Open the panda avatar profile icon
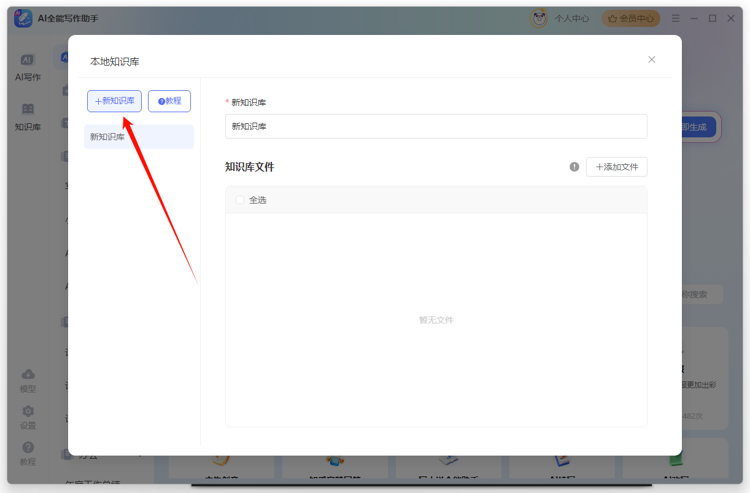750x493 pixels. (538, 18)
